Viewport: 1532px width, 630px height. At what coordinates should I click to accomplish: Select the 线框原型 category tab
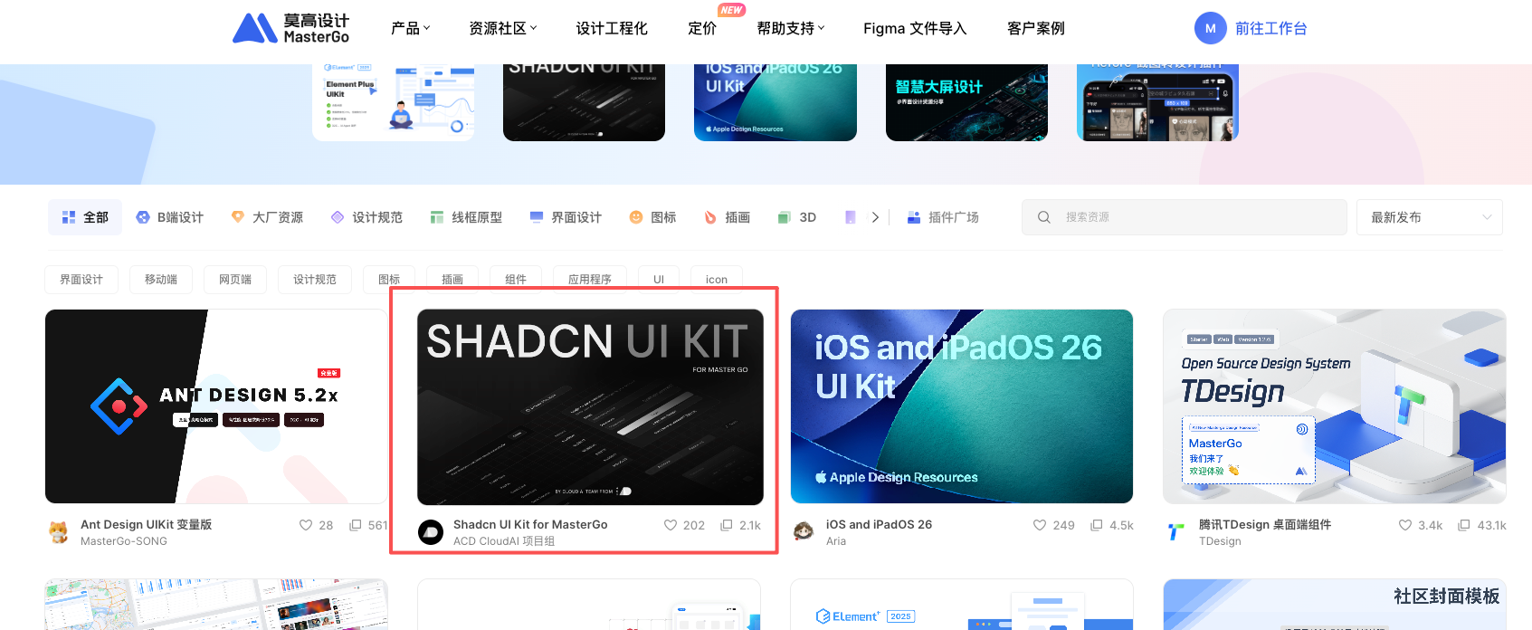point(466,217)
